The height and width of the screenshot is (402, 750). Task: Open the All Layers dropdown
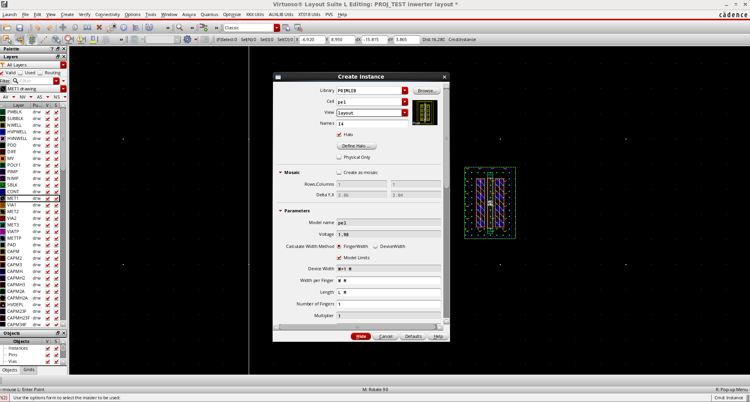[x=63, y=65]
